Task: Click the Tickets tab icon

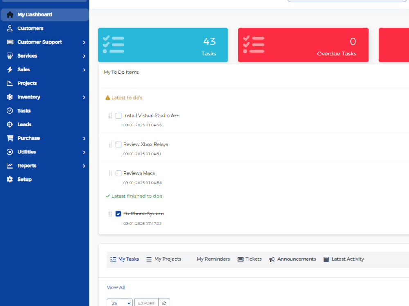Action: tap(240, 259)
